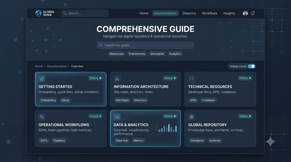The height and width of the screenshot is (162, 291).
Task: Click the magnifier icon in the top search
Action: 65,13
